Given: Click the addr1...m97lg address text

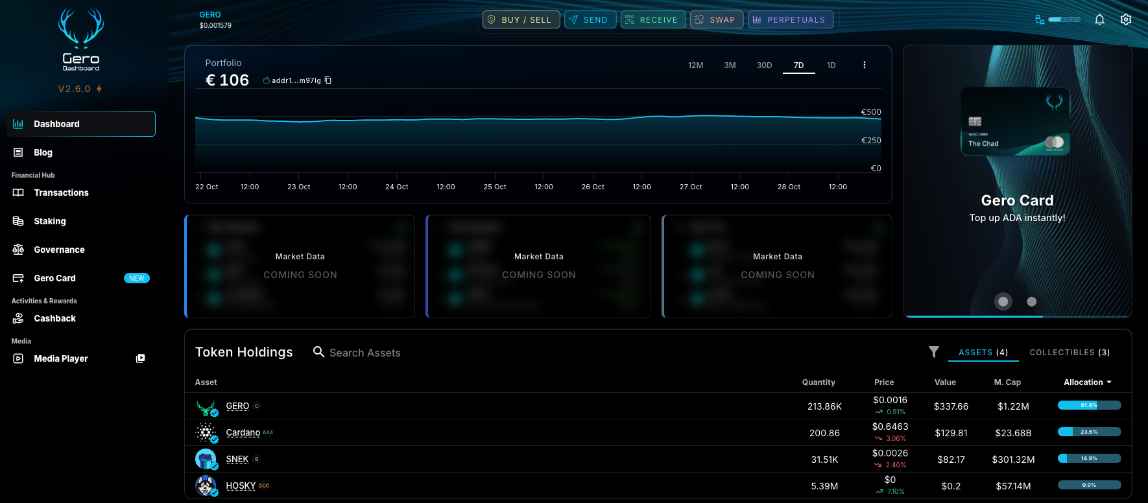Looking at the screenshot, I should (x=296, y=80).
